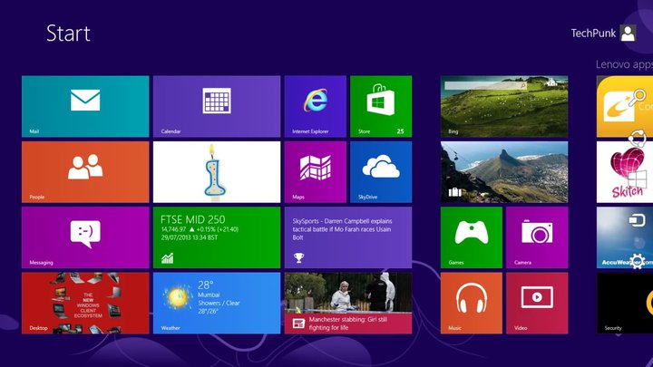Open the SkyDrive tile
Image resolution: width=653 pixels, height=367 pixels.
[381, 172]
